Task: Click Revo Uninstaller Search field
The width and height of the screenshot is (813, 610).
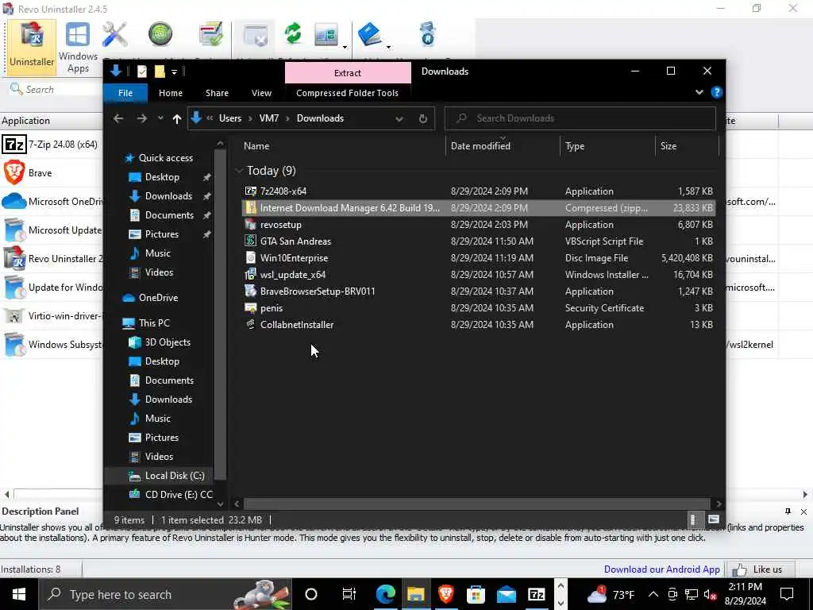Action: pyautogui.click(x=55, y=90)
